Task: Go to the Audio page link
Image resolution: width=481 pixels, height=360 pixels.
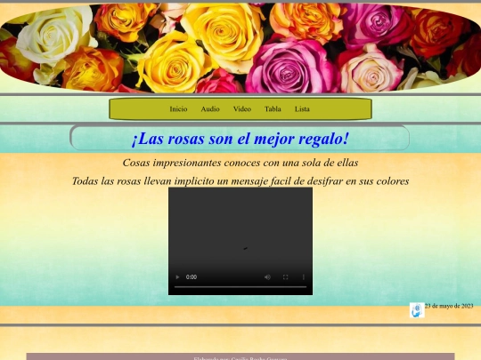Action: tap(210, 109)
